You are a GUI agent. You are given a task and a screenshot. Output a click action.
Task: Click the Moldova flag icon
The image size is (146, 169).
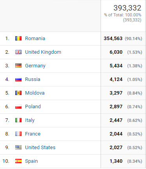[18, 93]
